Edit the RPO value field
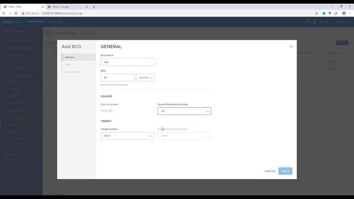Viewport: 354px width, 199px height. [x=117, y=77]
